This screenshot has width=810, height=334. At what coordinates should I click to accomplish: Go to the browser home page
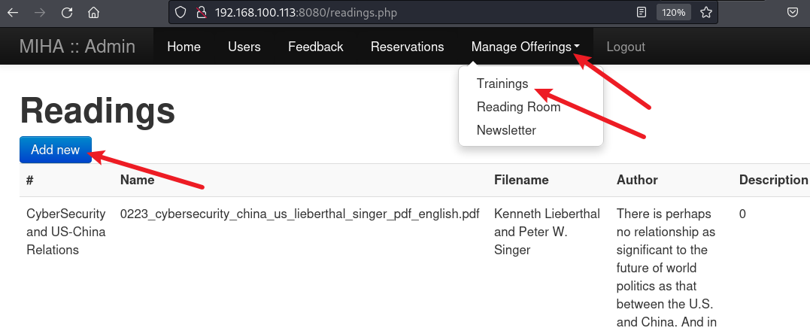click(94, 13)
